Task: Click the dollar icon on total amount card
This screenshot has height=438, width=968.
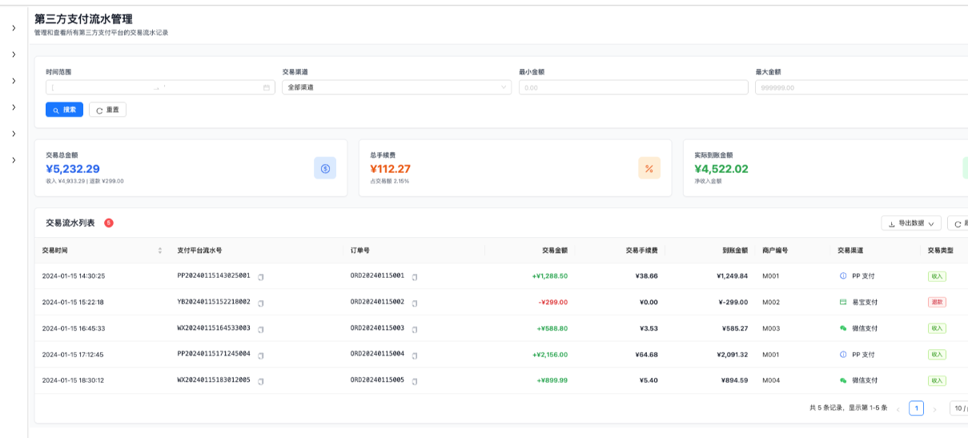Action: [x=325, y=168]
